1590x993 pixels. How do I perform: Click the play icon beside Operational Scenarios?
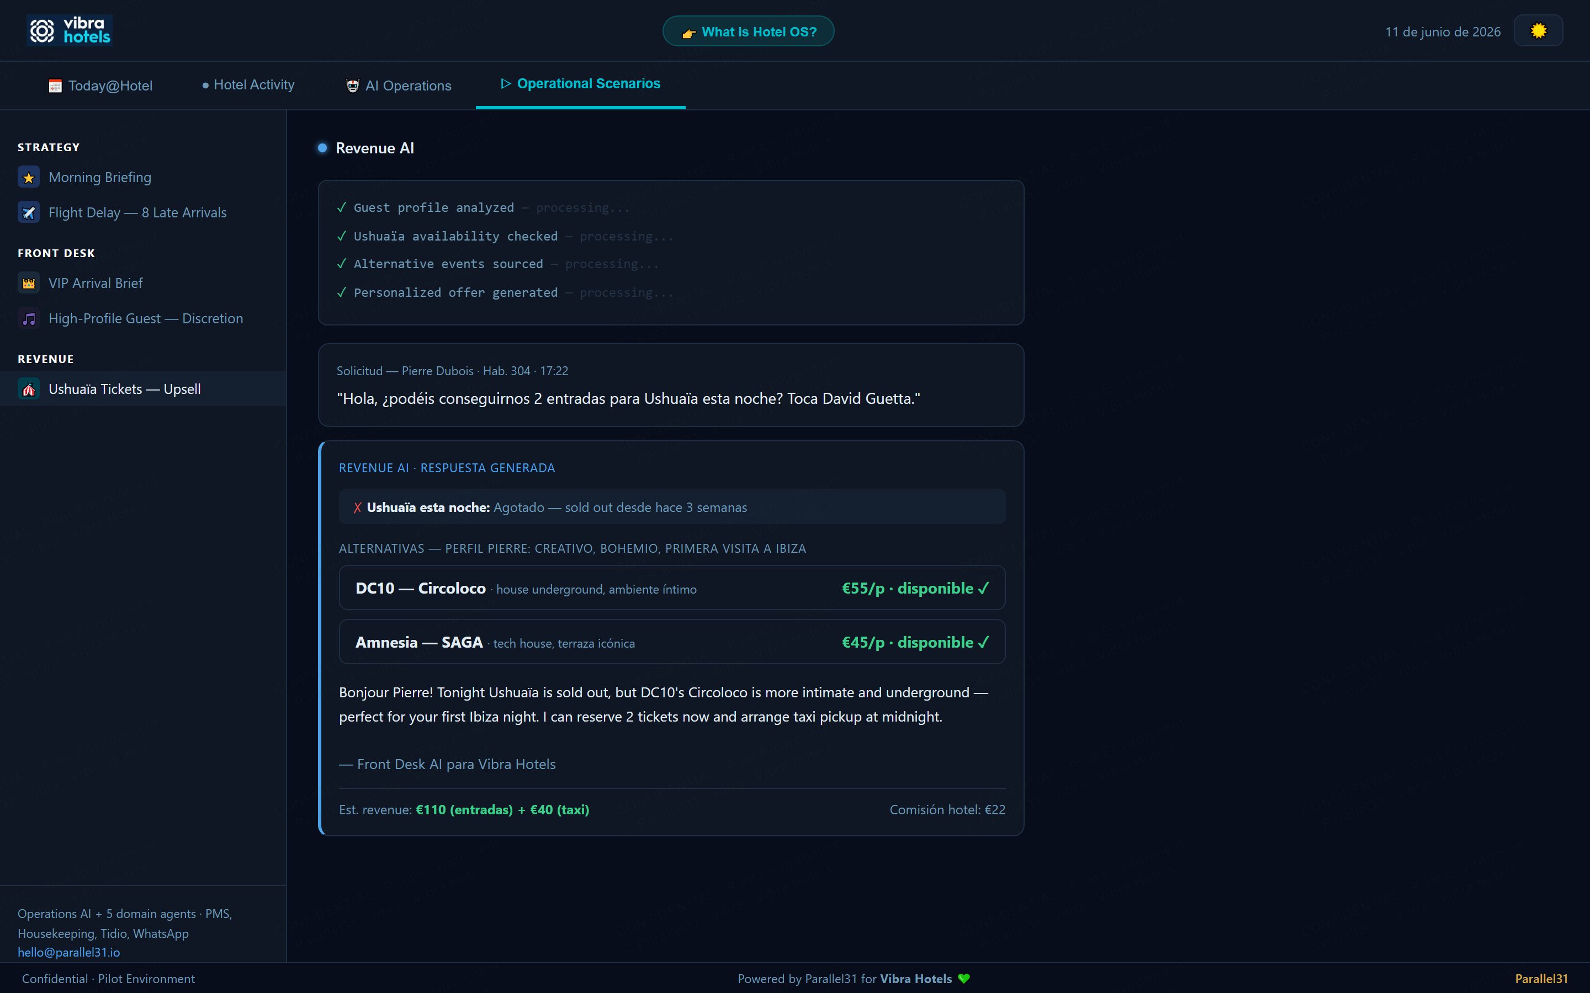pyautogui.click(x=505, y=83)
